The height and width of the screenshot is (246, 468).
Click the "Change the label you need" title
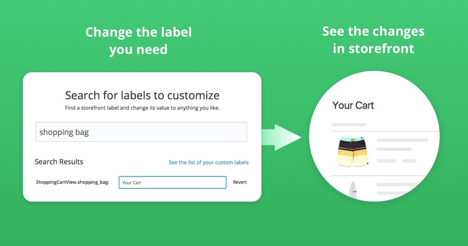[138, 41]
